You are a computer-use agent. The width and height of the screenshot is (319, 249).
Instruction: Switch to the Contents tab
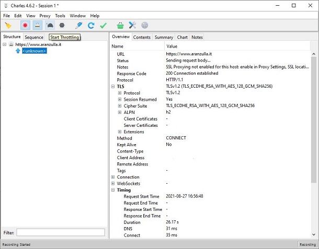142,37
